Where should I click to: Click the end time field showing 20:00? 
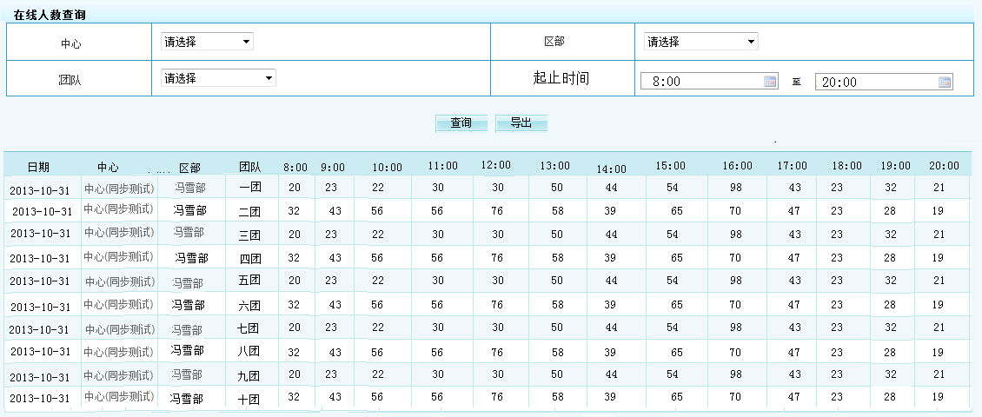pos(876,83)
